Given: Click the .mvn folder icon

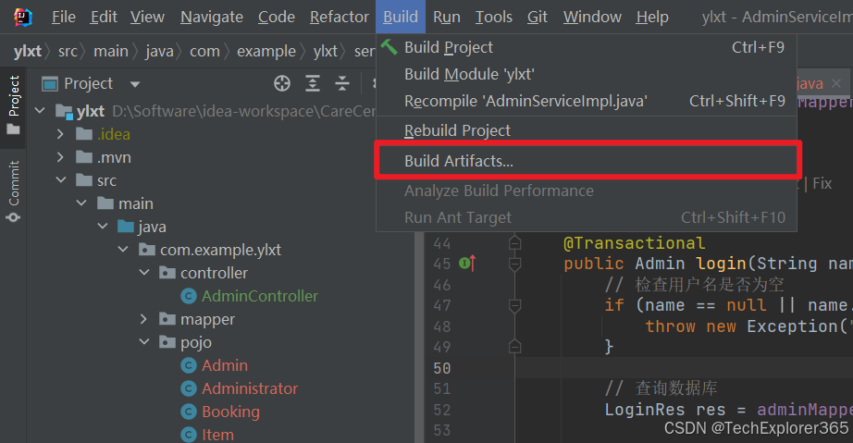Looking at the screenshot, I should pyautogui.click(x=84, y=157).
